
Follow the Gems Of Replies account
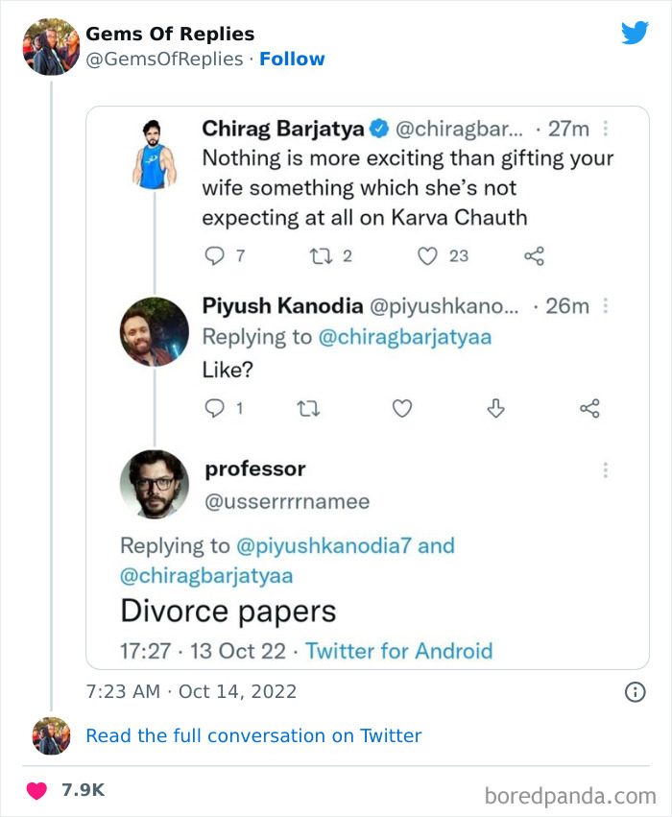pyautogui.click(x=293, y=59)
